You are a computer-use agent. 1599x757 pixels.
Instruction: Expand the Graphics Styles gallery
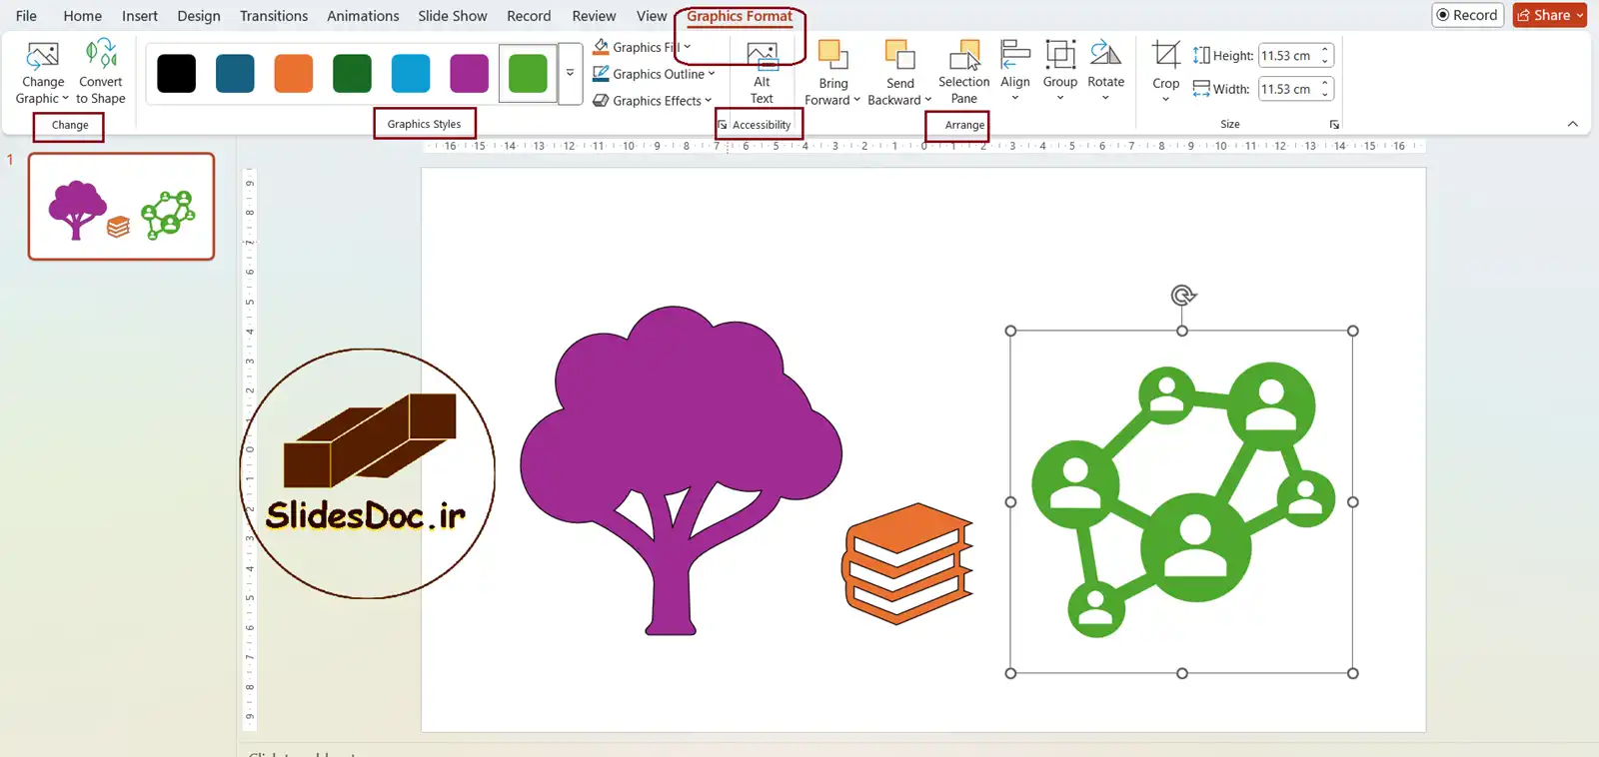pos(570,73)
